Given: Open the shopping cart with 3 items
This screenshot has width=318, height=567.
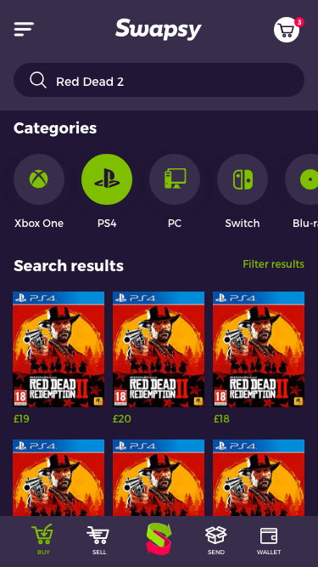Looking at the screenshot, I should [x=287, y=30].
